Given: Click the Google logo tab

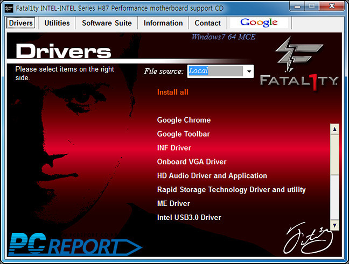Looking at the screenshot, I should coord(259,23).
